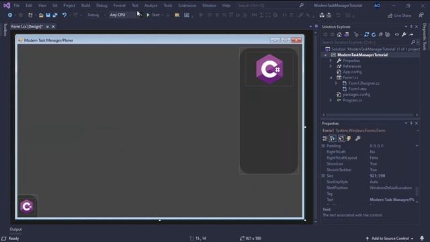430x242 pixels.
Task: Click the Text property value field
Action: pyautogui.click(x=392, y=200)
